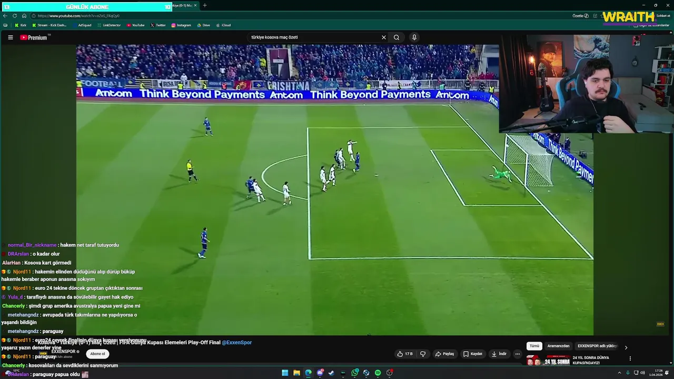
Task: Open WhatsApp from the taskbar
Action: click(355, 373)
